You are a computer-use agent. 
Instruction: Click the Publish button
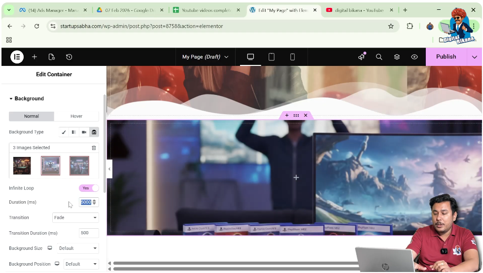coord(446,57)
